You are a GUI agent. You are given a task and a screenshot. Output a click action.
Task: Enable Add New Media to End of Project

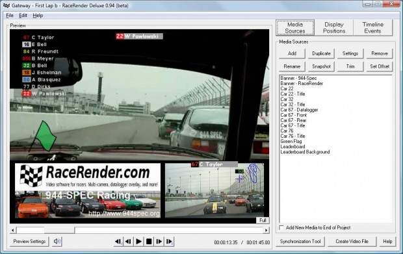[281, 227]
